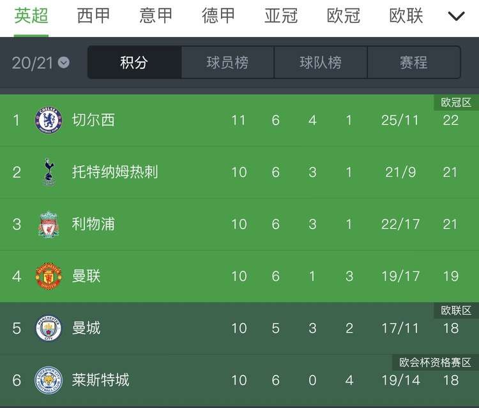This screenshot has width=479, height=408.
Task: Click the Chelsea club crest icon
Action: point(49,120)
